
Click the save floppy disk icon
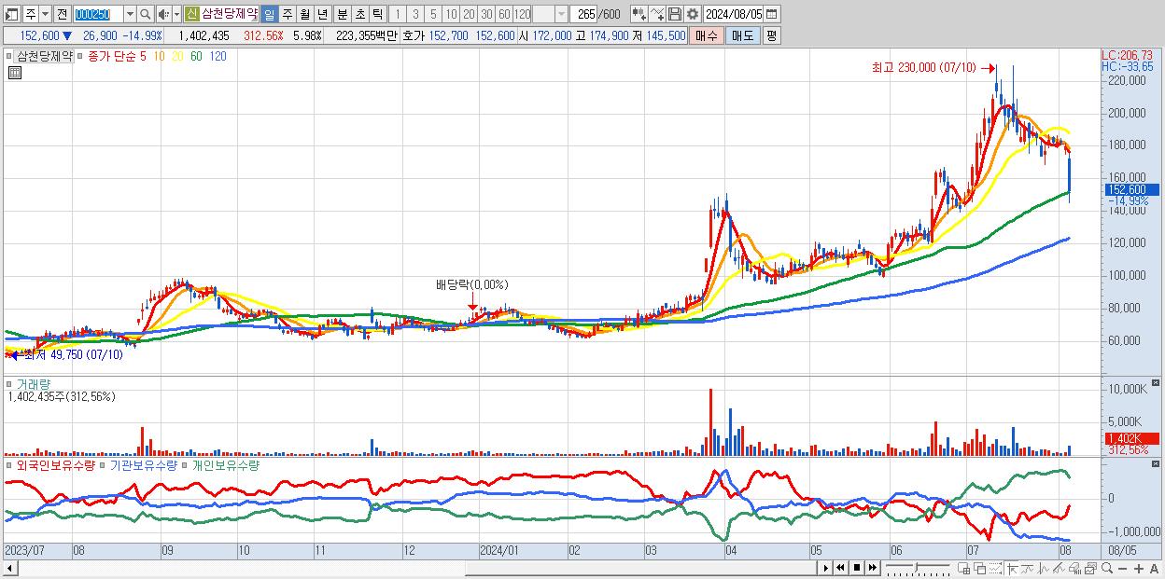(674, 14)
